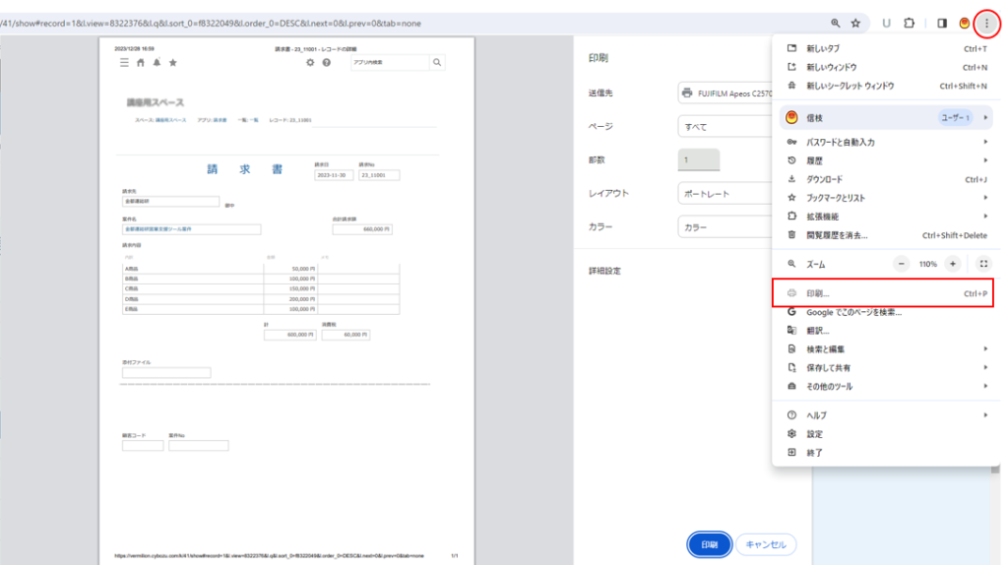Open the Chrome three-dot menu button
1008x565 pixels.
click(986, 23)
